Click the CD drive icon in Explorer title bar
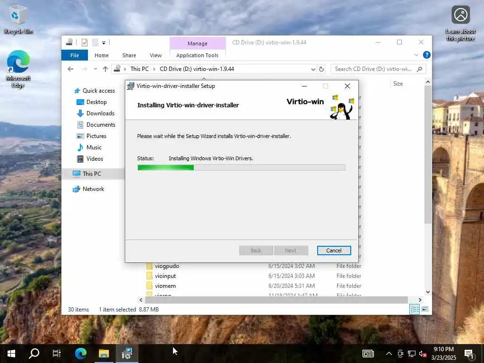484x363 pixels. 69,42
